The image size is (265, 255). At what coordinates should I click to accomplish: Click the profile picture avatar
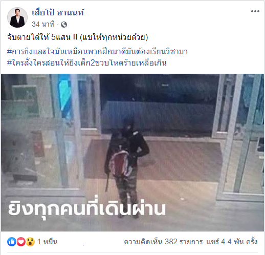[17, 17]
